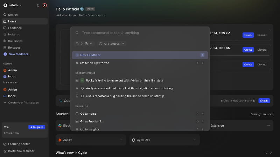Open Insights via lightbulb icon in sidebar
280x157 pixels.
point(5,34)
